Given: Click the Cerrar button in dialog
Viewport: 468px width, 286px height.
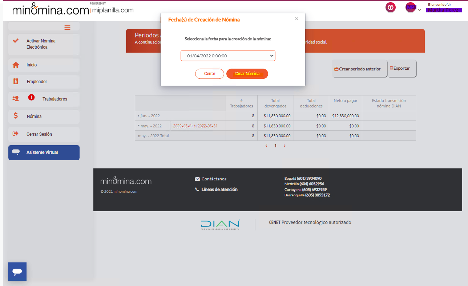Looking at the screenshot, I should click(210, 74).
